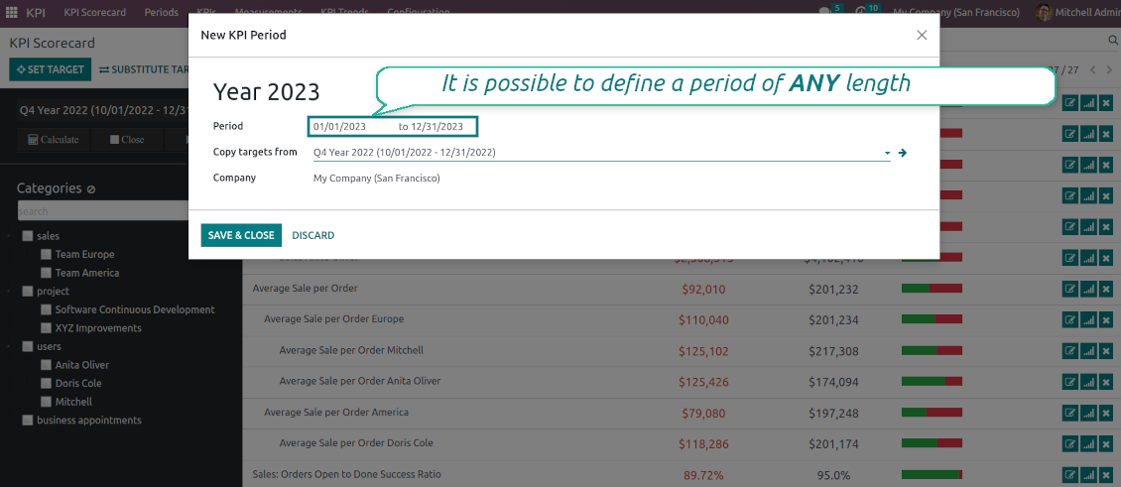Open the Periods menu
The width and height of the screenshot is (1121, 487).
coord(161,13)
